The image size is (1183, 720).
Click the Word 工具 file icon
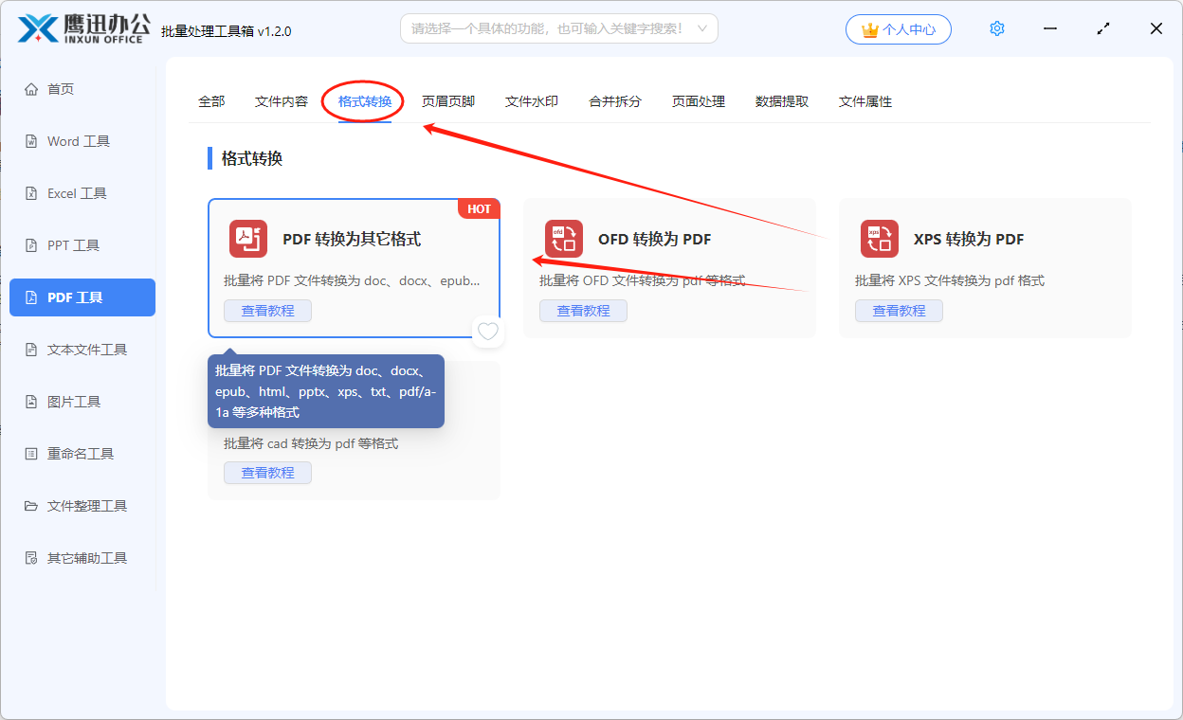point(31,141)
